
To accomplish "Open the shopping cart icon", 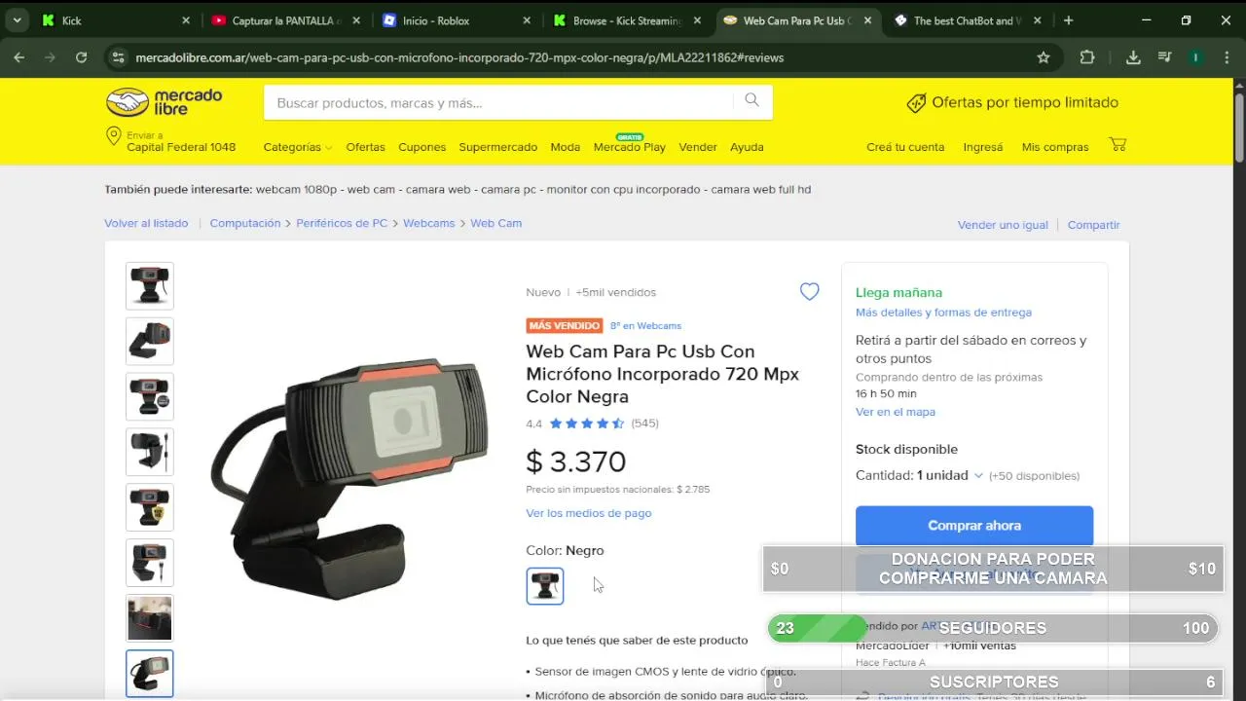I will 1118,145.
